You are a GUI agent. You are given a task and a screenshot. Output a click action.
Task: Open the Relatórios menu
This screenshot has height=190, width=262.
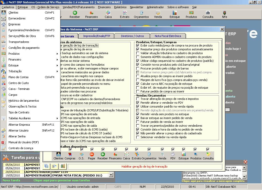pos(120,7)
